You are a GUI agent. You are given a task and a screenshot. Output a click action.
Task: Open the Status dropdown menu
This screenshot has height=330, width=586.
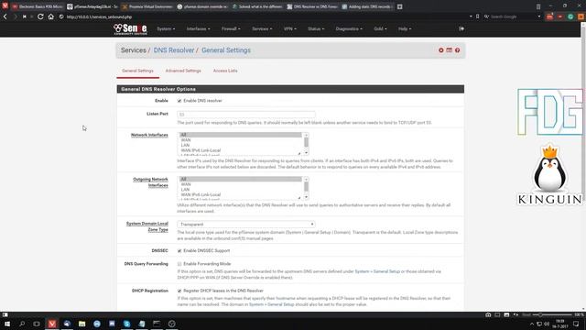pyautogui.click(x=316, y=28)
